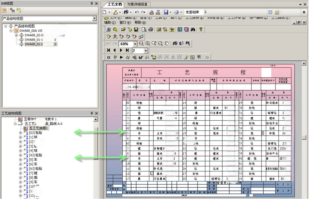Click the yellow help question mark icon
This screenshot has width=309, height=199.
click(x=201, y=29)
